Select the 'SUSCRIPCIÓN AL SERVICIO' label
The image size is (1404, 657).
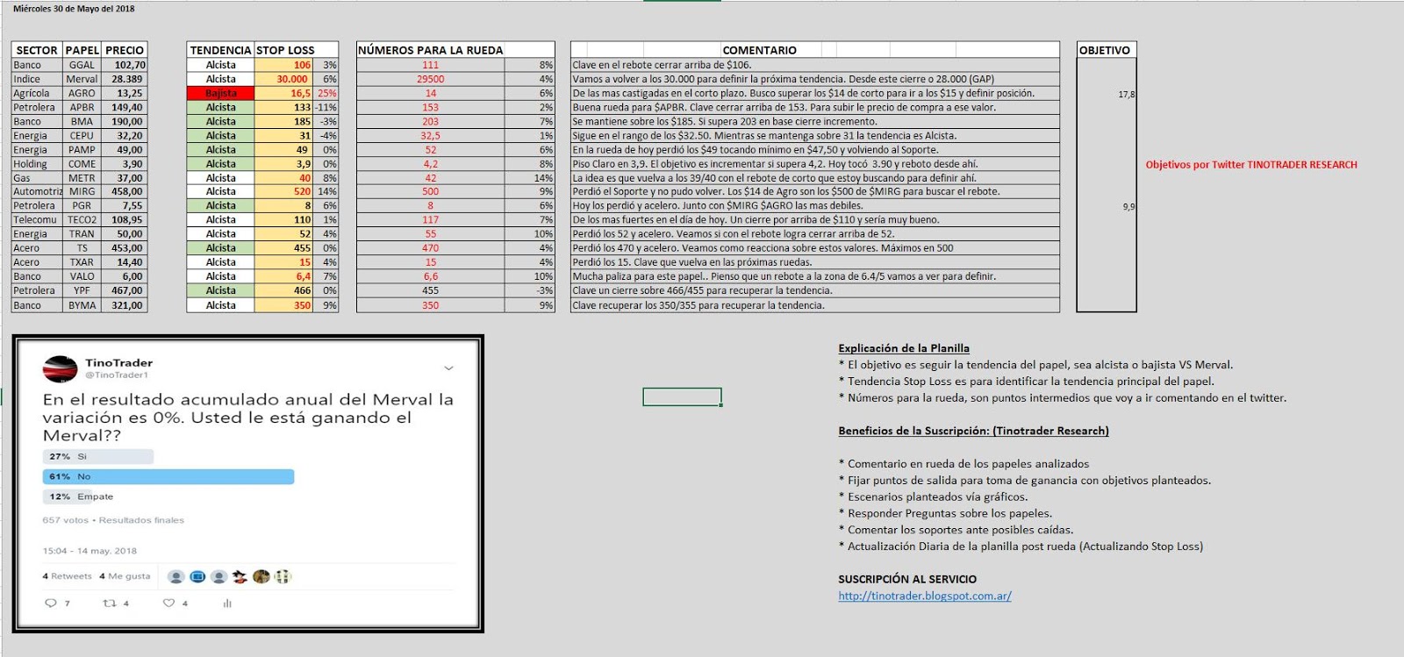(x=907, y=579)
